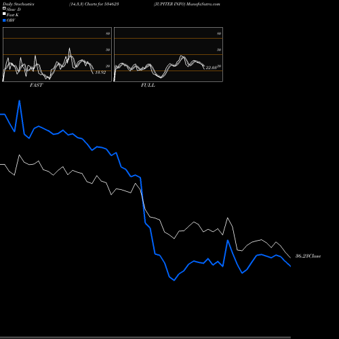Click the '(JUPITER INFO) MunafaSutra.com' text
Image resolution: width=339 pixels, height=339 pixels.
click(187, 4)
